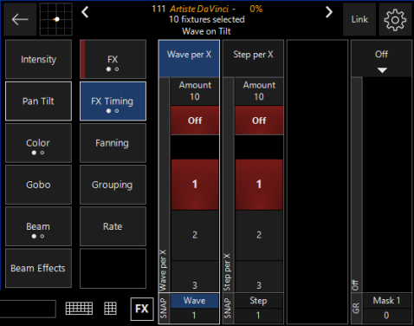
Task: Open the on-screen keyboard icon
Action: coord(79,309)
